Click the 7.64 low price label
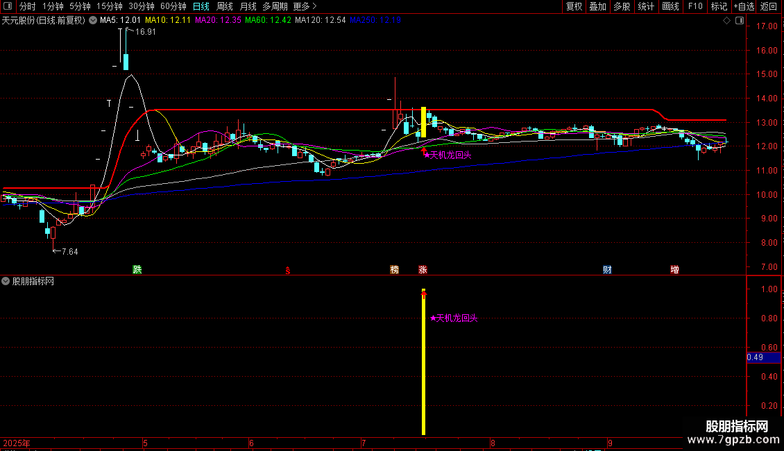 (69, 251)
